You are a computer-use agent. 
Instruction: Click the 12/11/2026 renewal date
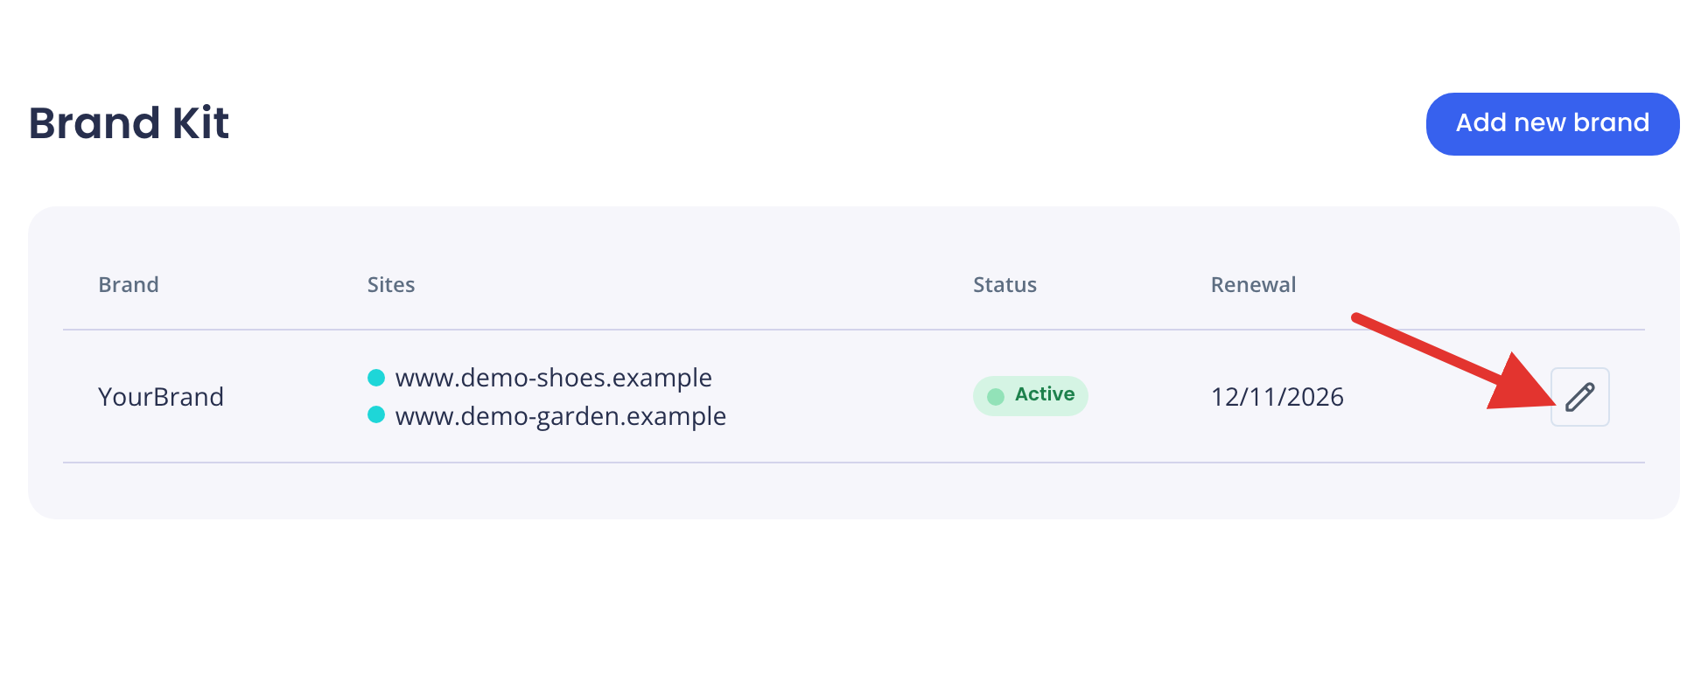pos(1277,397)
